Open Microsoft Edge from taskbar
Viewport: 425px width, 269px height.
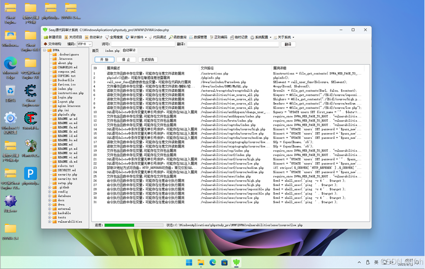click(x=212, y=262)
